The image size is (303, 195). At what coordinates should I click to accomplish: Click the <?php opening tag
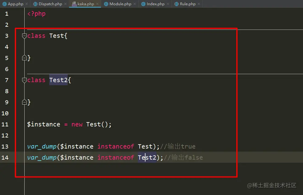(x=36, y=14)
